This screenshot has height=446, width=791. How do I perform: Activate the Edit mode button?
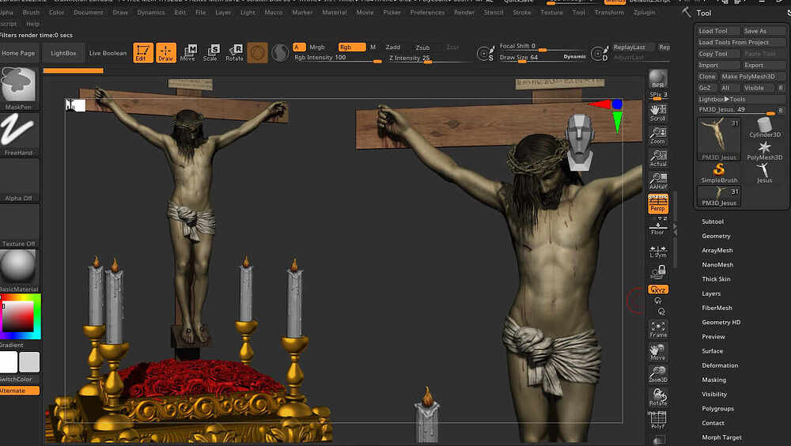[x=142, y=53]
